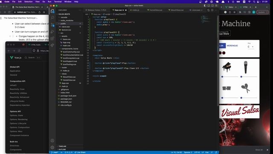Click the split editor icon in VS Code
The image size is (273, 154).
[212, 10]
